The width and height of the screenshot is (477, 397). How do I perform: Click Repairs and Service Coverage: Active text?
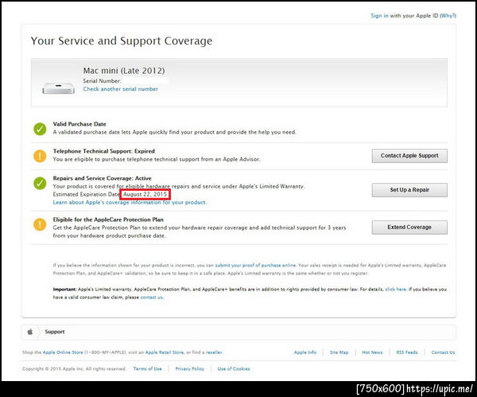click(x=103, y=178)
